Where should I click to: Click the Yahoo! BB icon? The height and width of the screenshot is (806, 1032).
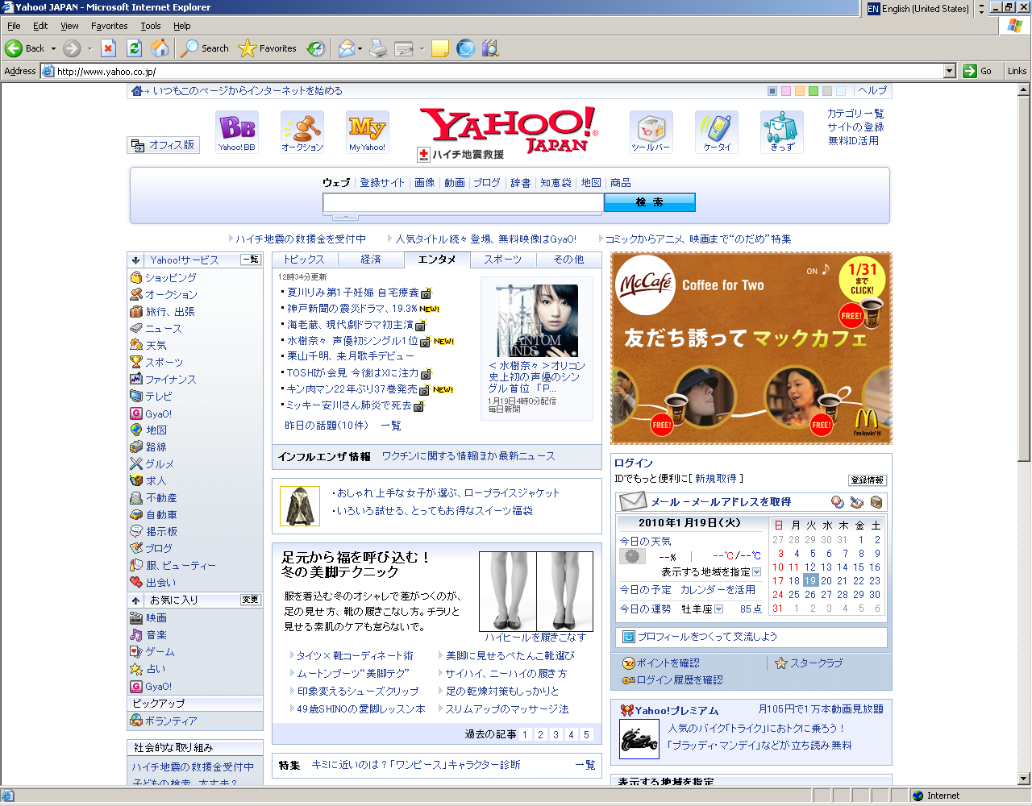point(236,131)
